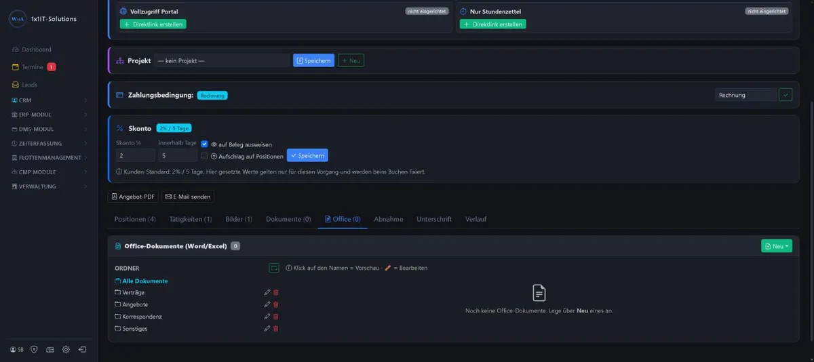This screenshot has width=814, height=362.
Task: Focus the Skonto % input field
Action: point(135,155)
